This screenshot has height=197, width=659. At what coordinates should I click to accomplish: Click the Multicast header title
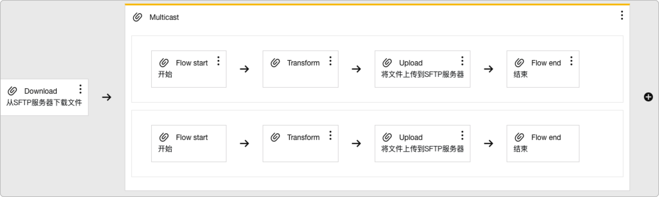[x=164, y=17]
